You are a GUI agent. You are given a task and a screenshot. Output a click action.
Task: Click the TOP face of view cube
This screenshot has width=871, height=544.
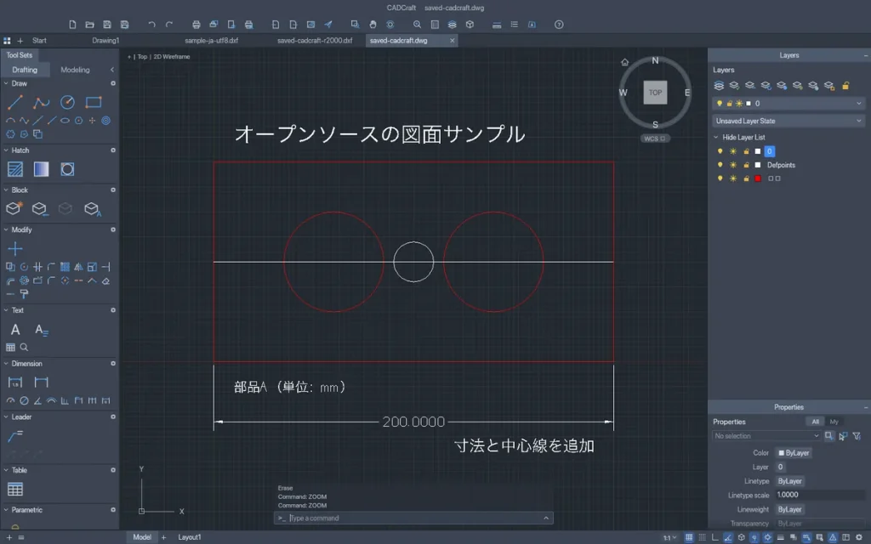[x=656, y=93]
